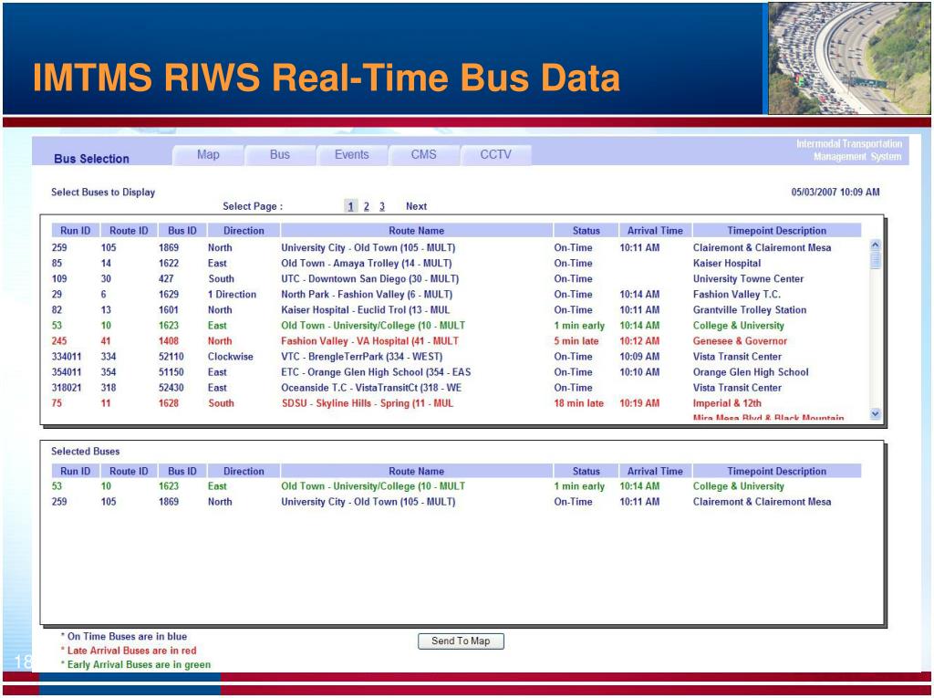Click timepoint 'Imperial & 12th'
The image size is (934, 698).
[x=727, y=403]
